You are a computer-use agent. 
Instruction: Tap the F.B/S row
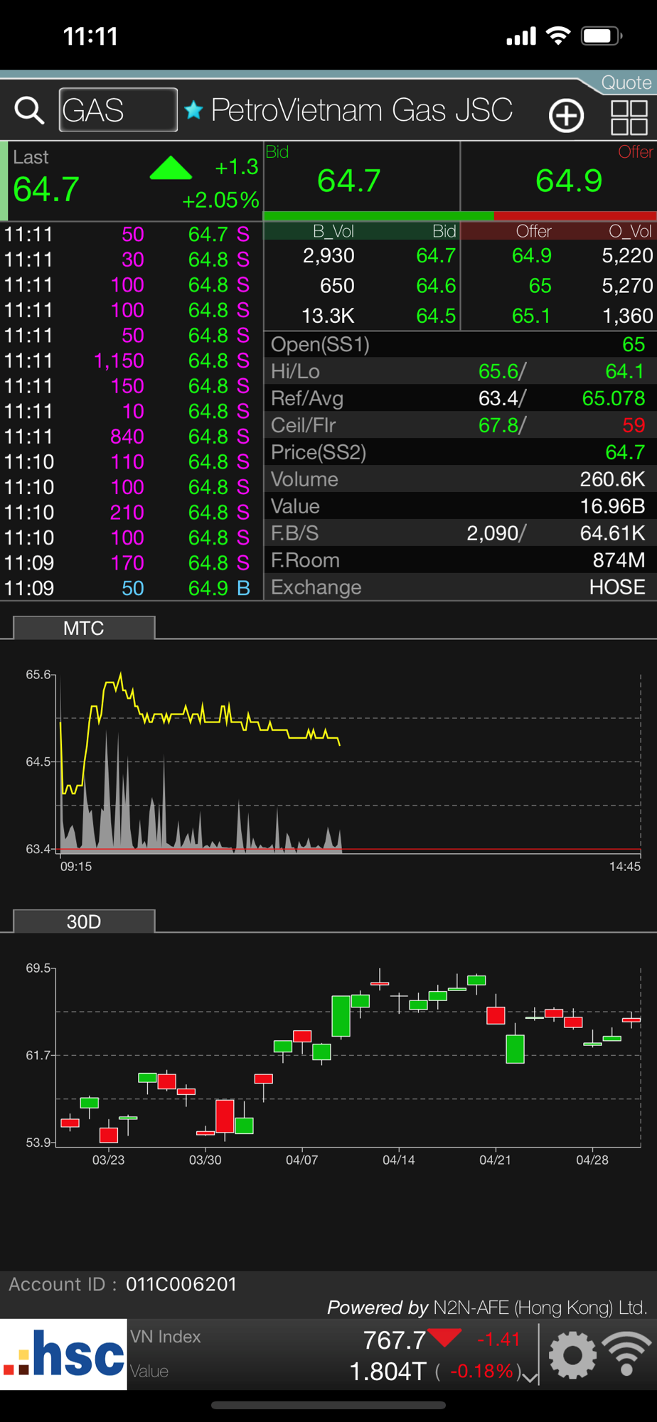click(460, 533)
